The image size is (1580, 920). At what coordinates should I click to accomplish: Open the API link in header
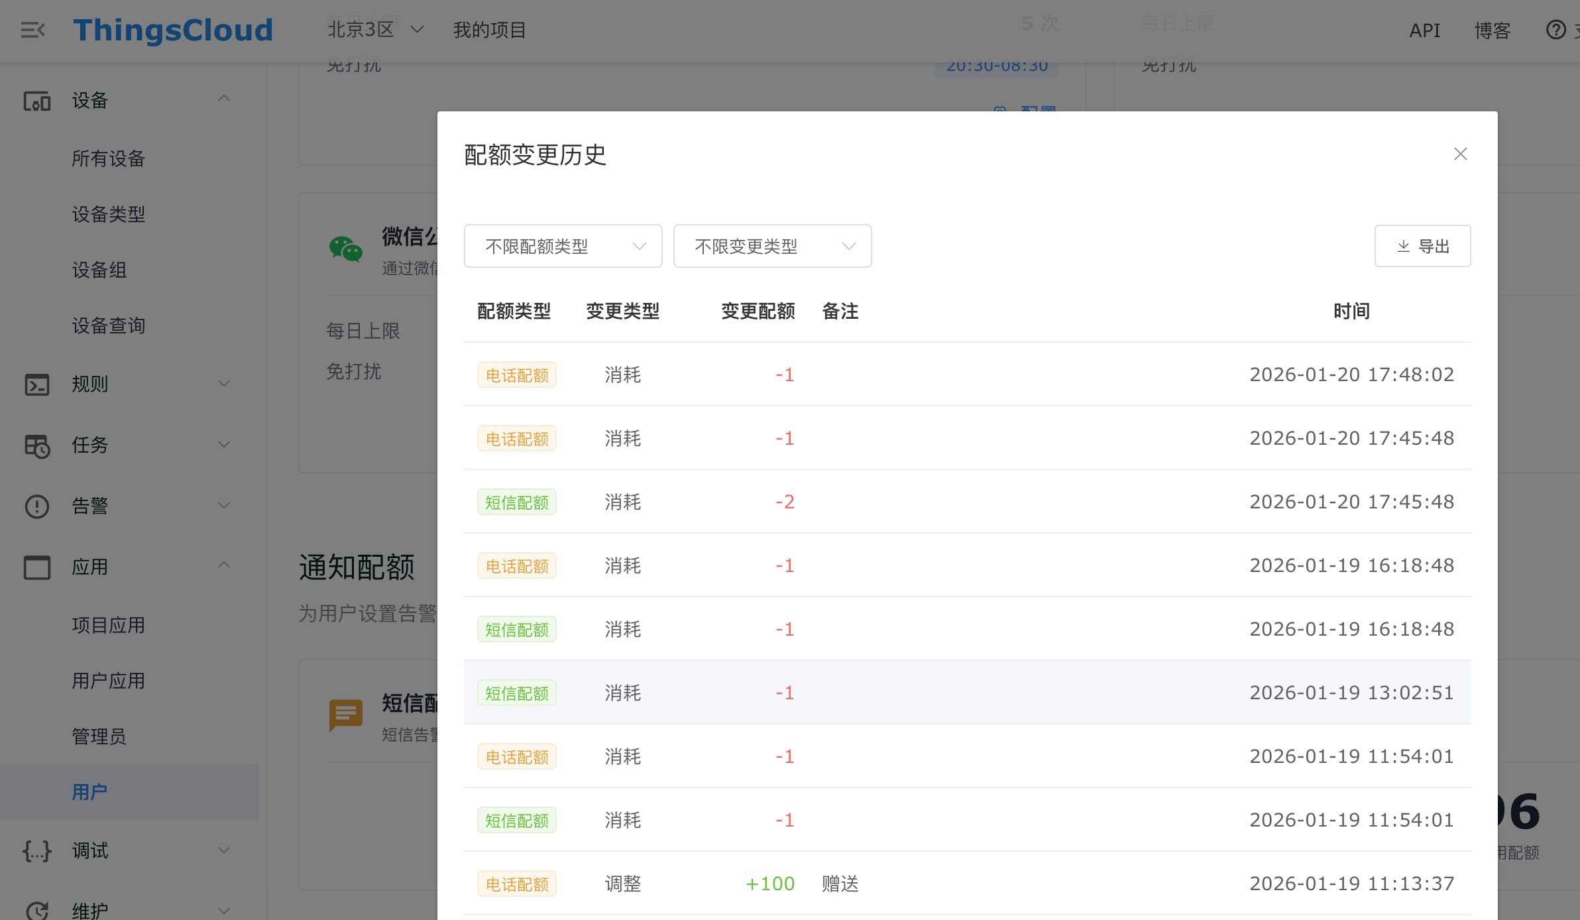click(x=1424, y=30)
